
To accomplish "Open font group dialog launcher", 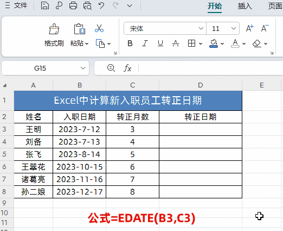I will tap(272, 53).
